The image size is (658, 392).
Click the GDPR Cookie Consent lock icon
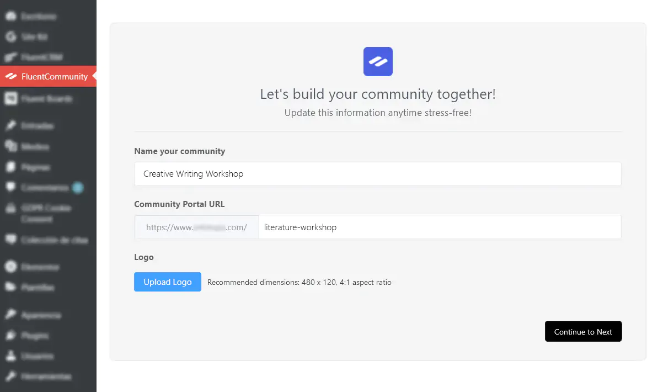pos(11,208)
